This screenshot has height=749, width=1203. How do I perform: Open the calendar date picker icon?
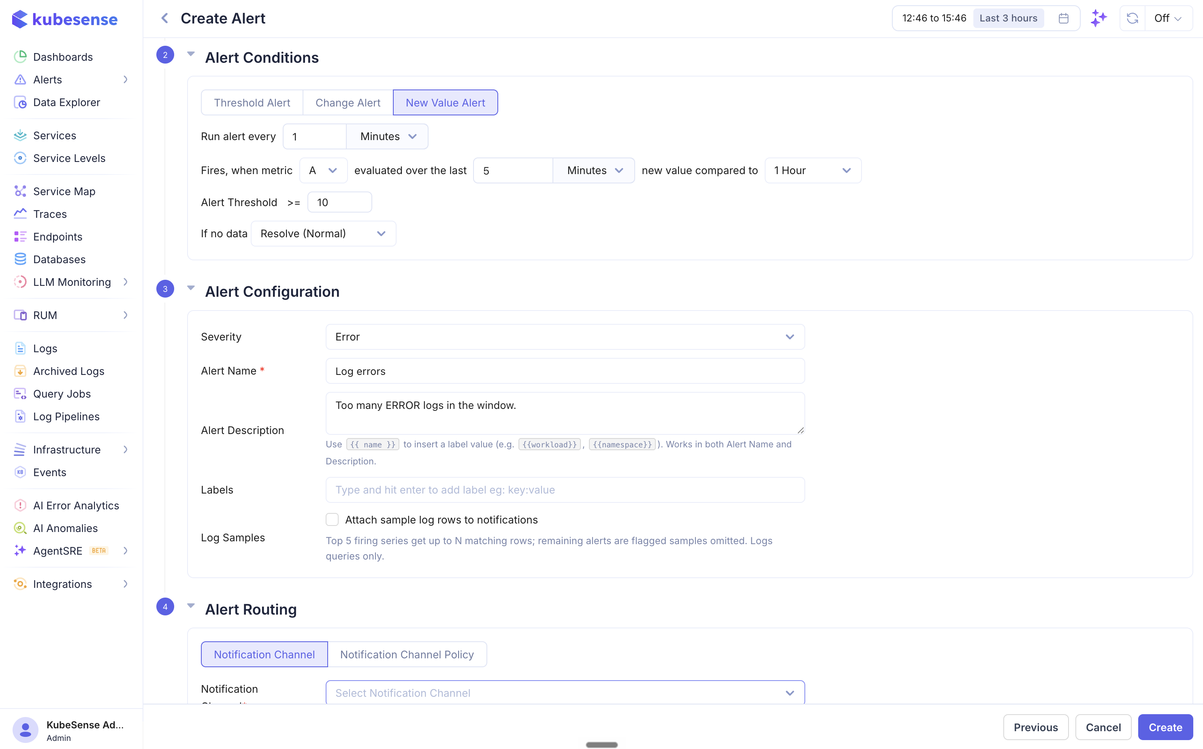point(1063,18)
